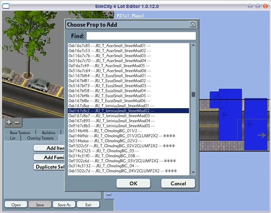Select JRJ_T_EucalSmall_StreetMod03 prop
The height and width of the screenshot is (213, 271).
coord(128,86)
